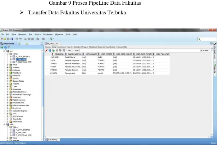Screen dimensions: 219x145
Task: Switch to the Dependencies tab
Action: 103,47
